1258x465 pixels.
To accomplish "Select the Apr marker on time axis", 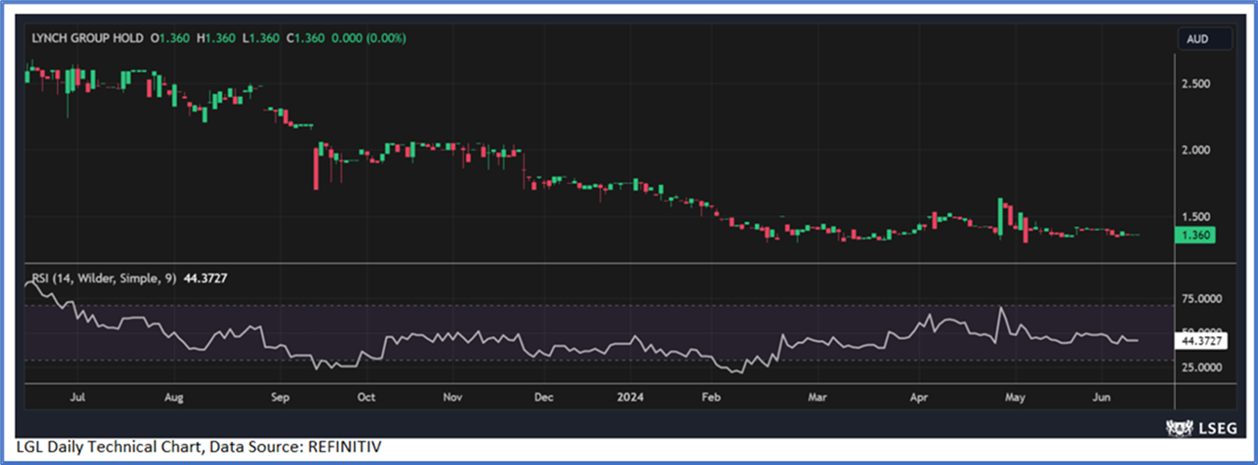I will click(x=920, y=396).
